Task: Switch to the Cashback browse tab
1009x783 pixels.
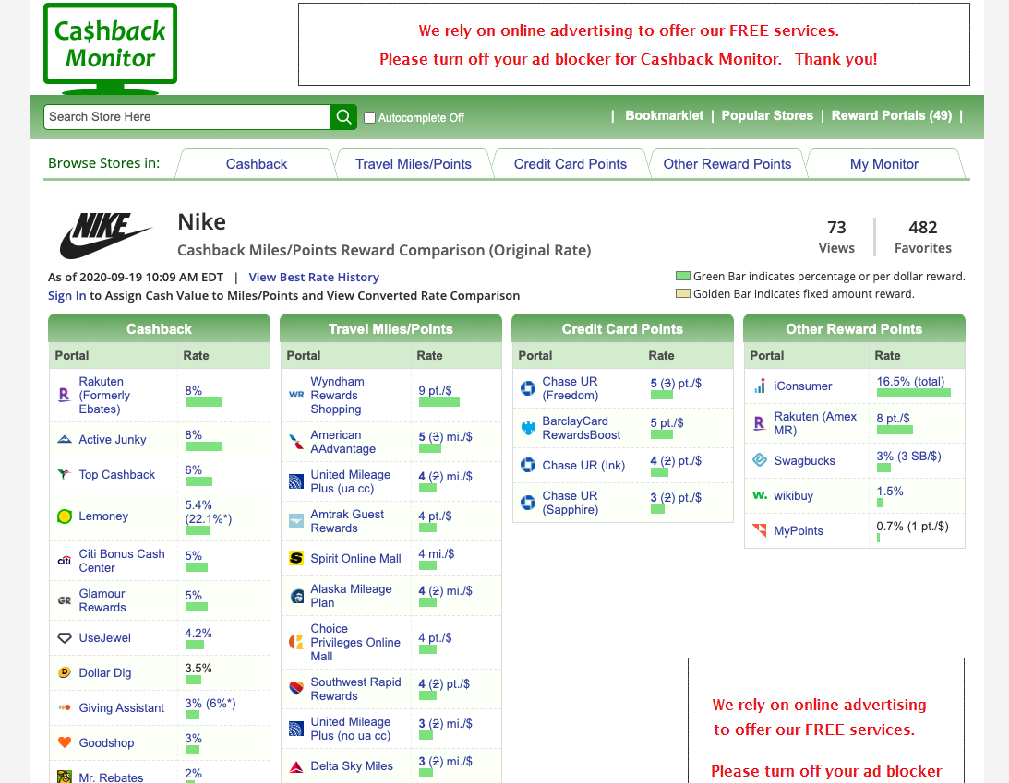Action: point(256,164)
